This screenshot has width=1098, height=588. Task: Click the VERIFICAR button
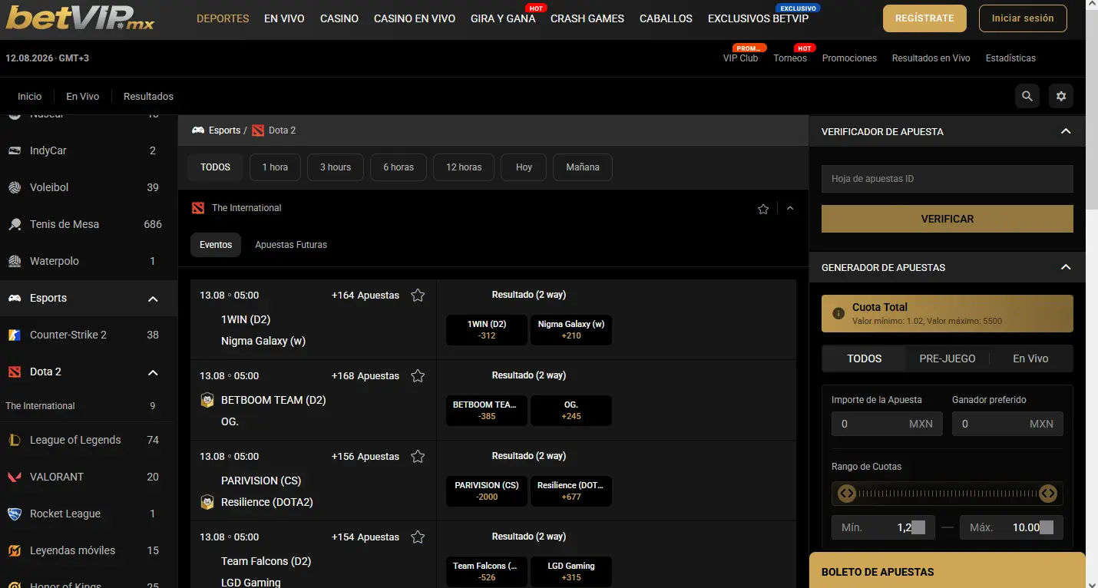pyautogui.click(x=948, y=219)
